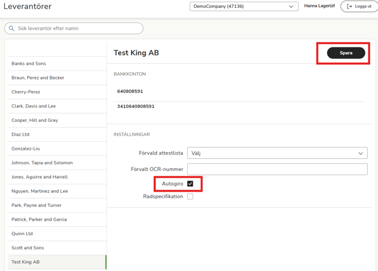Select supplier Braun, Perez and Becker
Screen dimensions: 378x271
point(38,78)
